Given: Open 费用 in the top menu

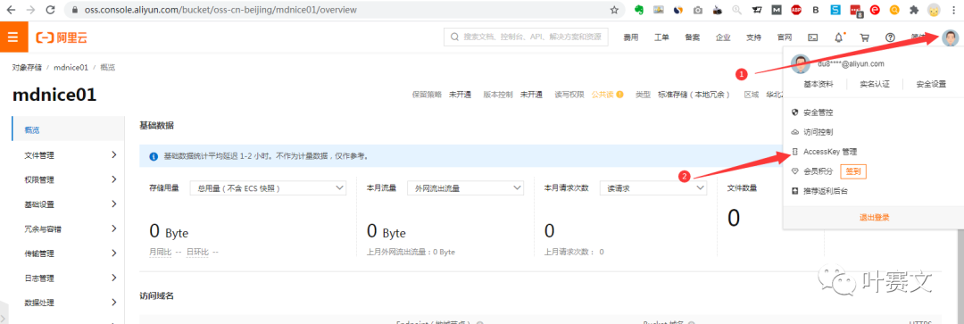Looking at the screenshot, I should pos(631,37).
